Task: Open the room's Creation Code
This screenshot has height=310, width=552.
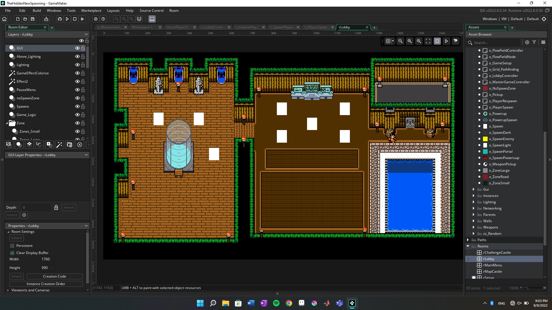Action: tap(54, 276)
